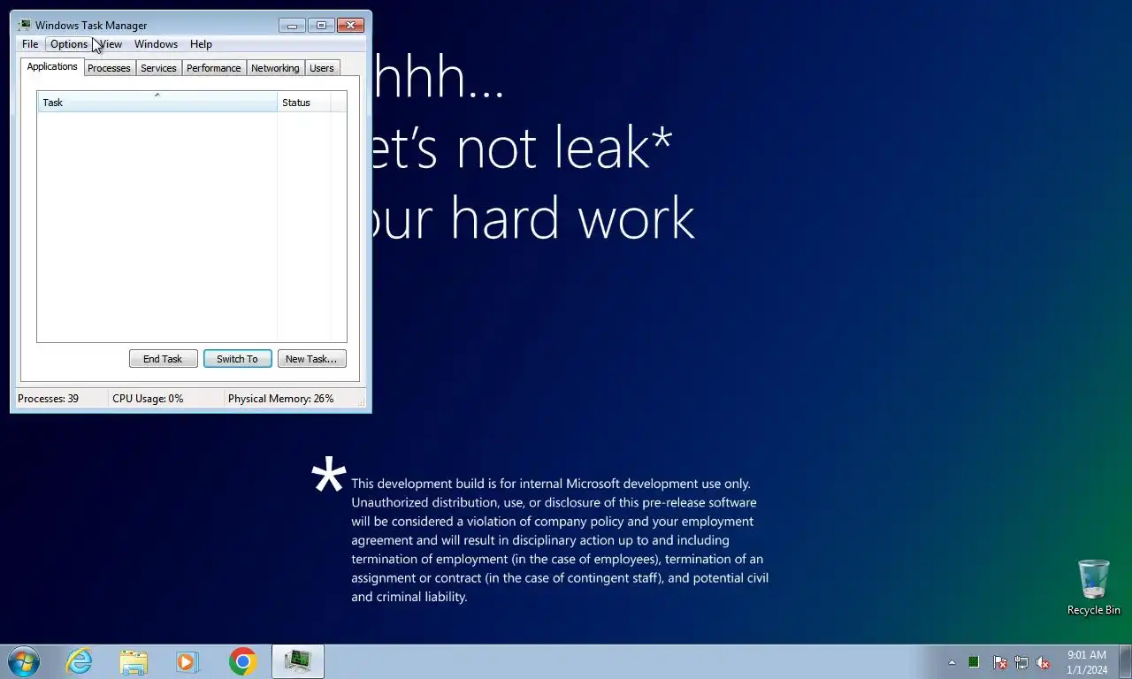The height and width of the screenshot is (679, 1132).
Task: Click the New Task... button
Action: [311, 359]
